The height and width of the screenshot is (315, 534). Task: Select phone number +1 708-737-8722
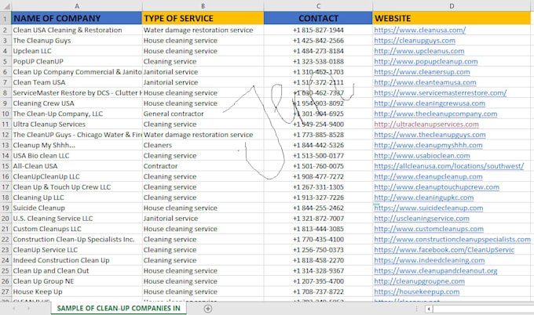click(318, 292)
